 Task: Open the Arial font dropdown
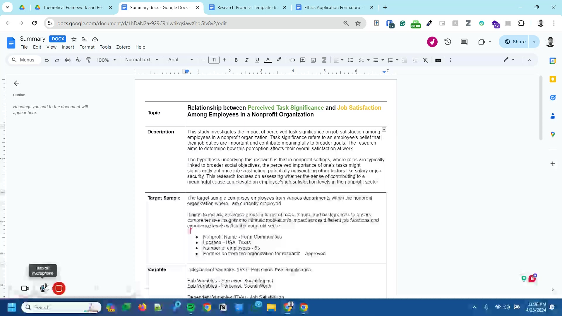[x=180, y=60]
